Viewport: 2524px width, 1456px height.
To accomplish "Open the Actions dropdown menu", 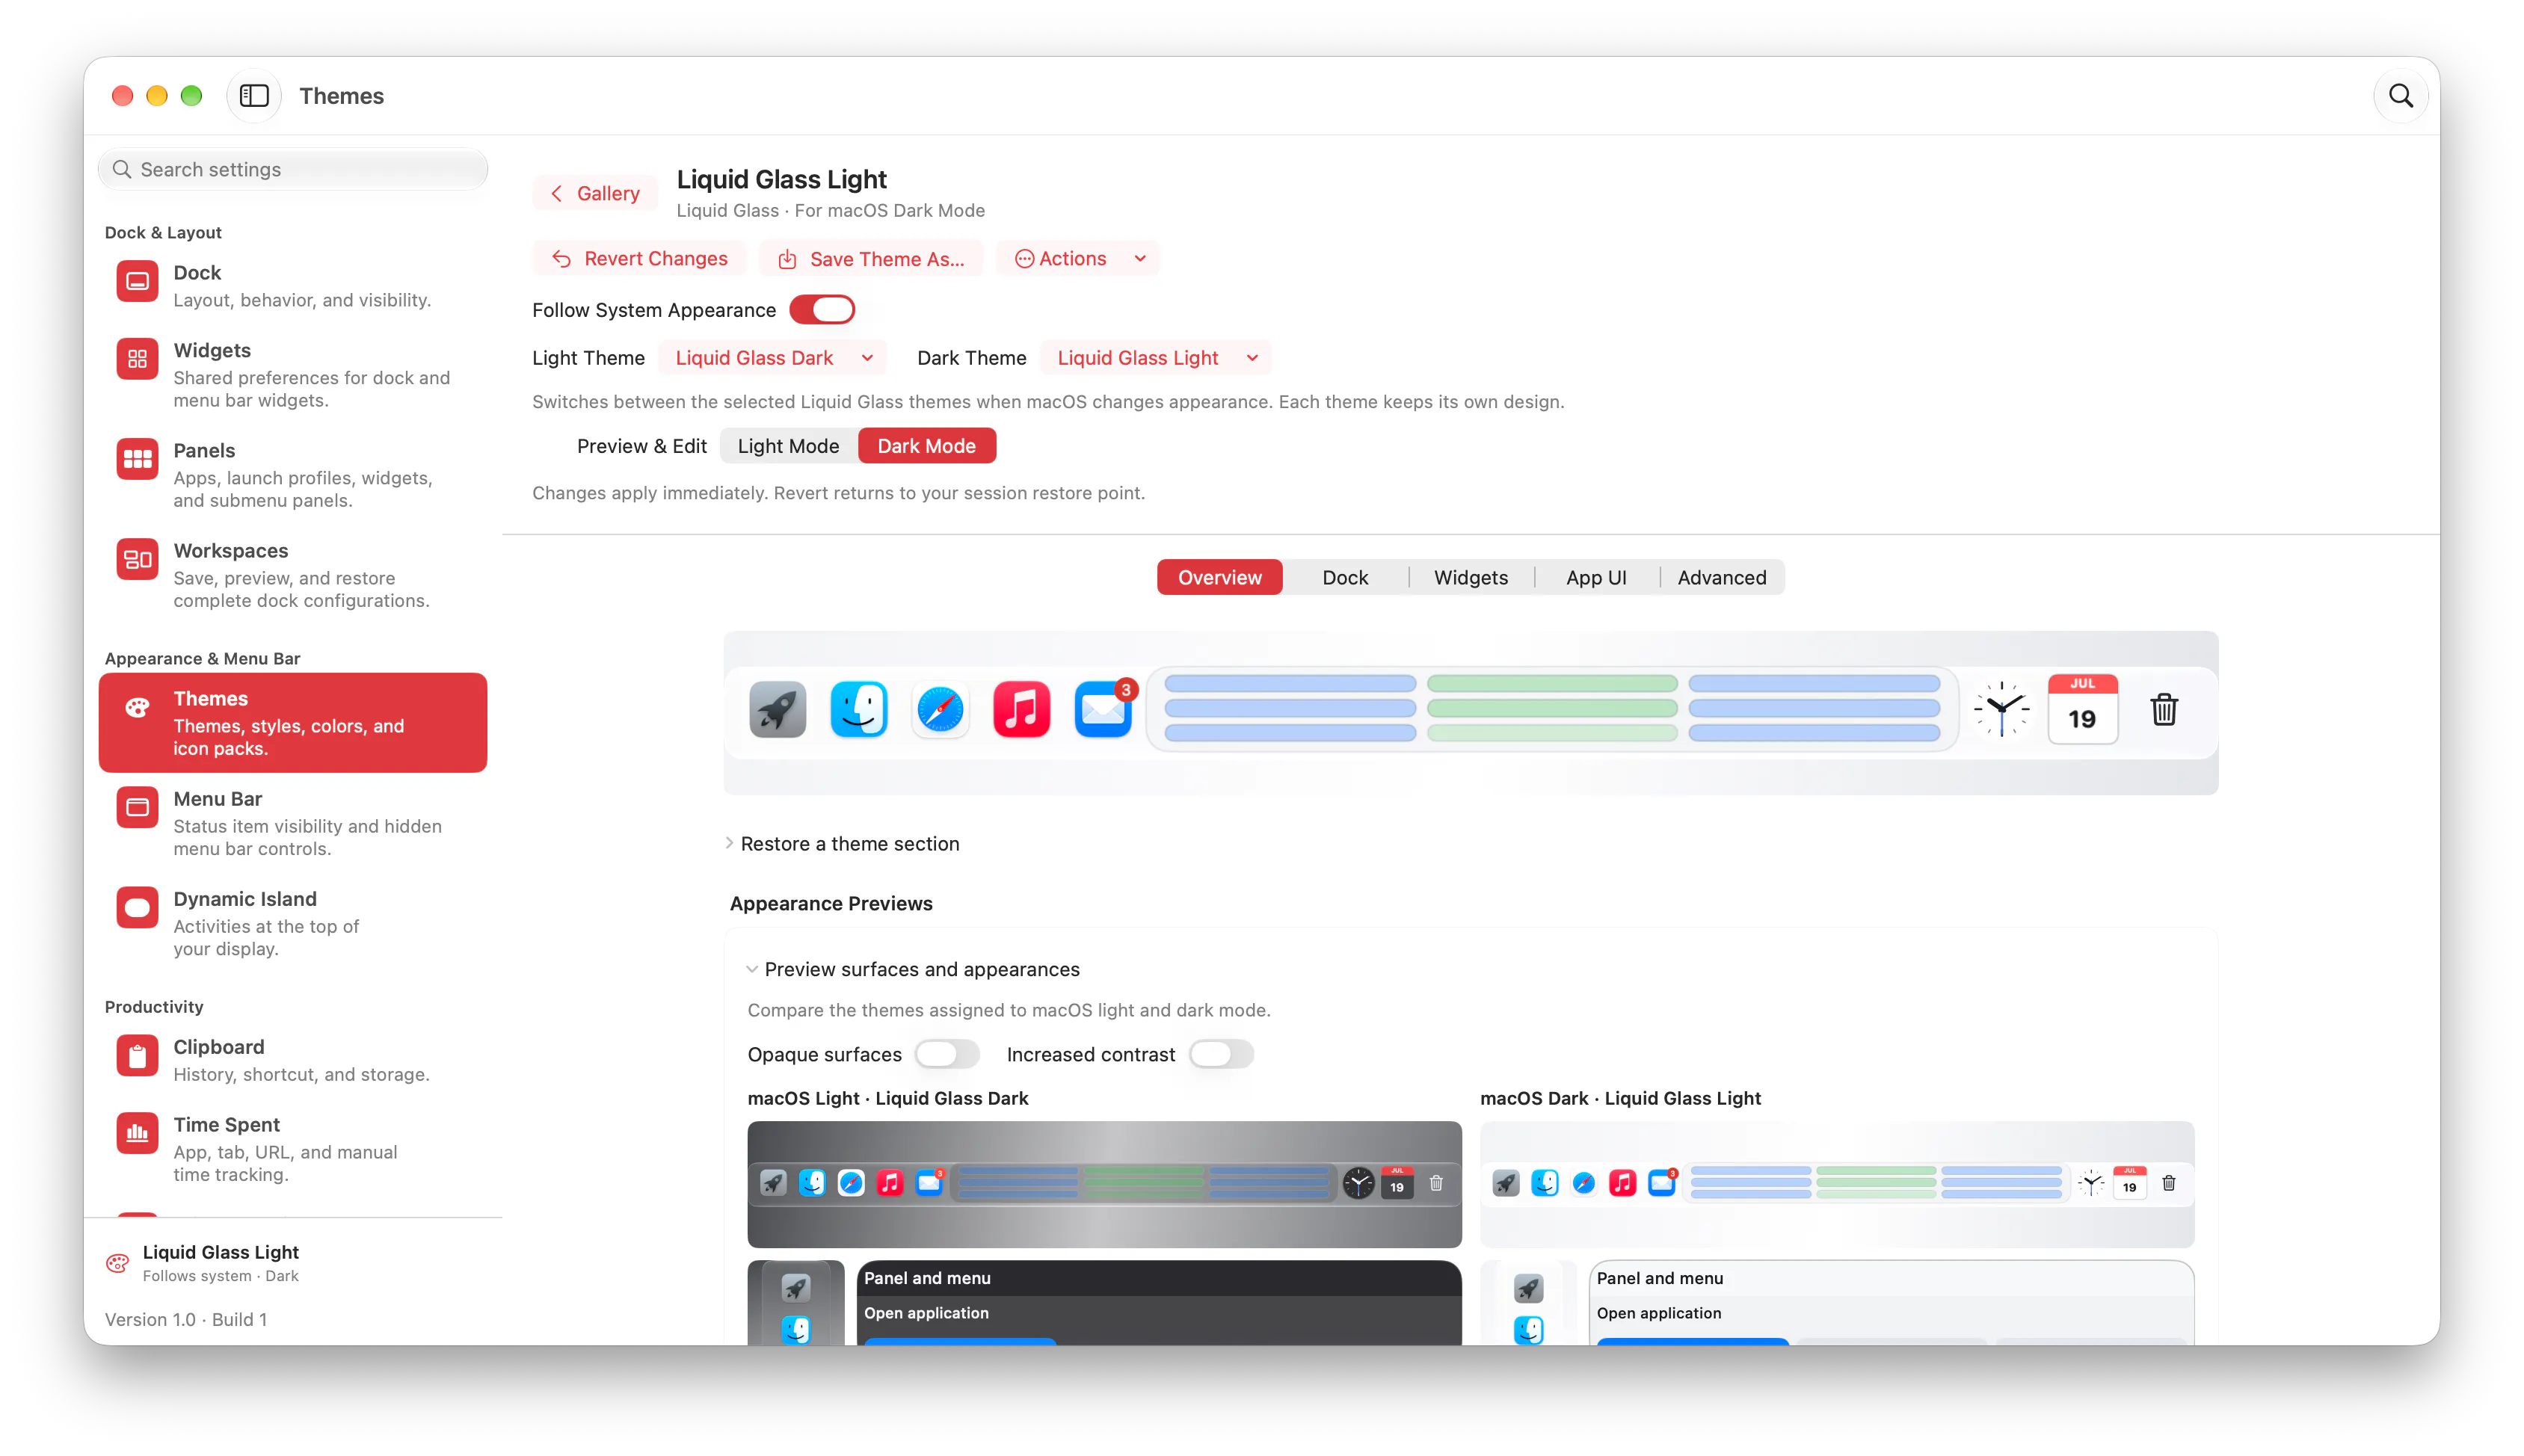I will click(x=1078, y=259).
